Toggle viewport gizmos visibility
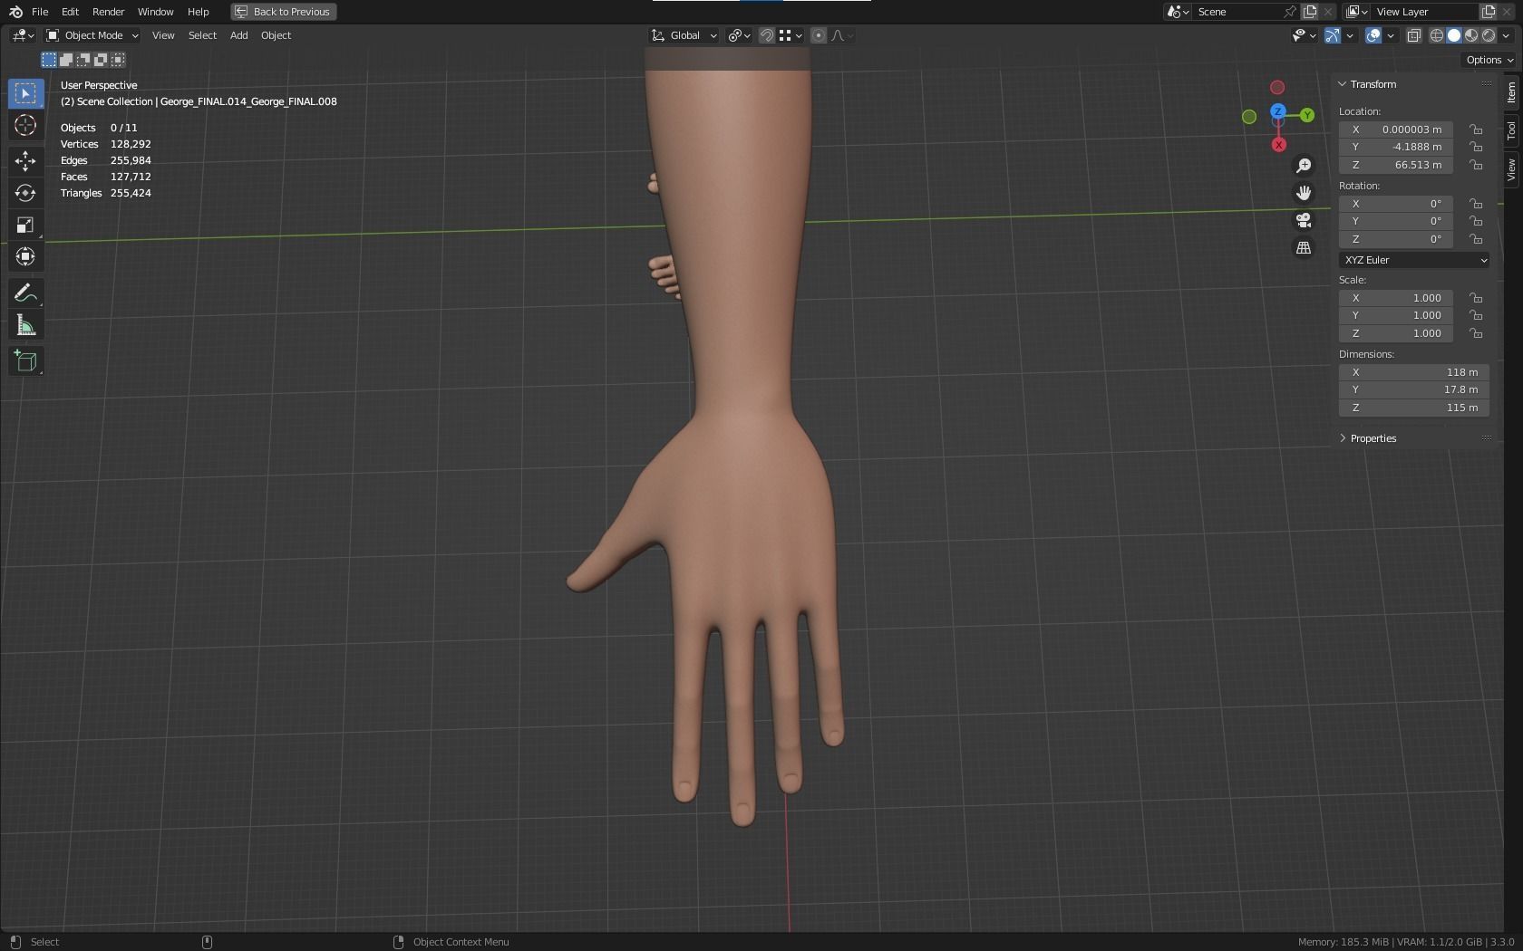1523x951 pixels. [1333, 35]
